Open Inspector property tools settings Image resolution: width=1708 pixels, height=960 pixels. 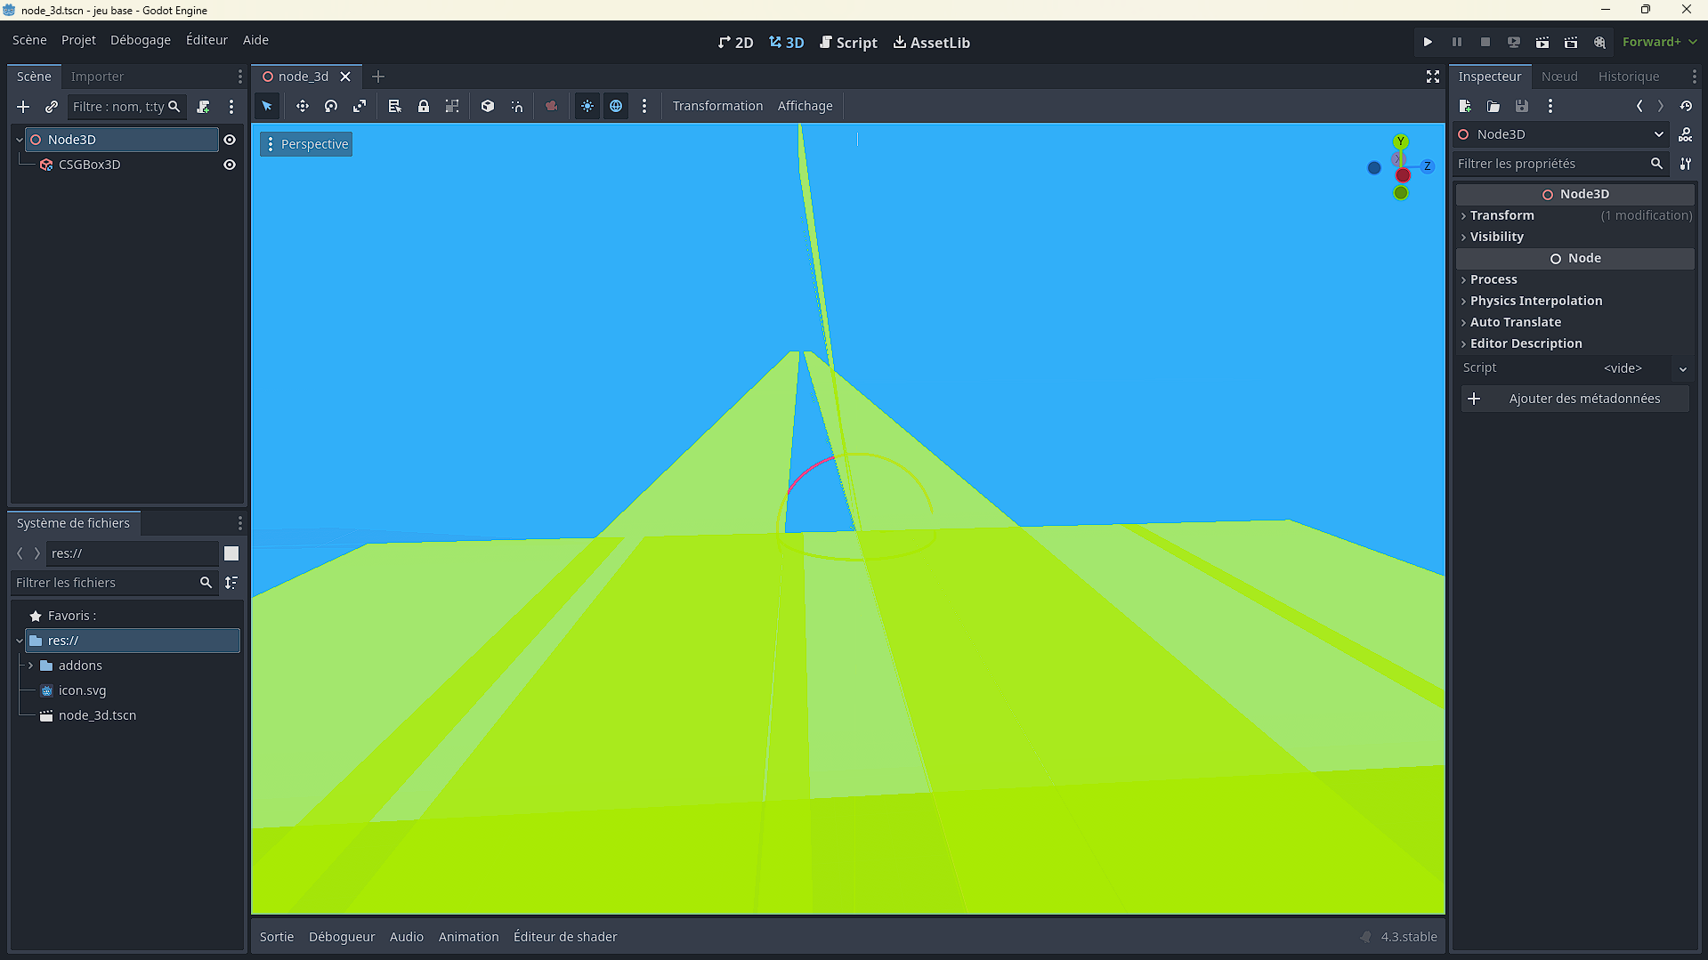pyautogui.click(x=1686, y=164)
